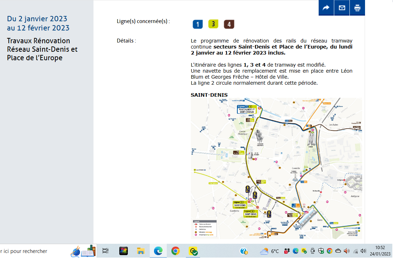Open the taskbar clock showing 10:52
Image resolution: width=393 pixels, height=259 pixels.
pos(380,250)
